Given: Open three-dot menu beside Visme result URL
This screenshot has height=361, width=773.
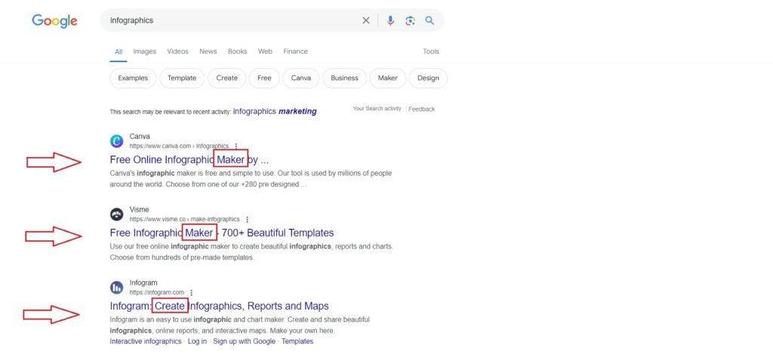Looking at the screenshot, I should point(247,219).
